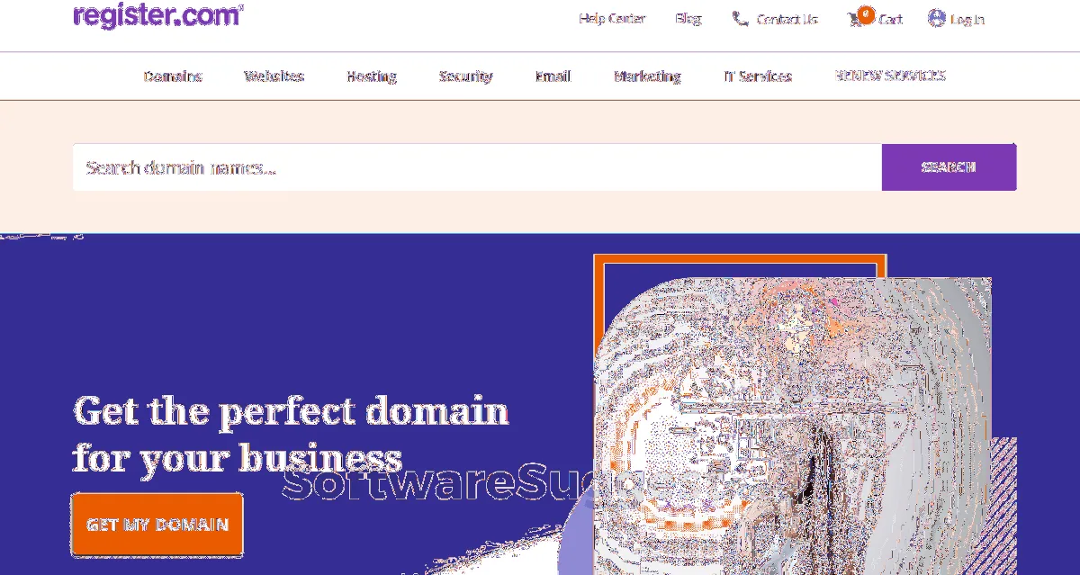Open the shopping cart icon
Image resolution: width=1080 pixels, height=575 pixels.
coord(856,19)
